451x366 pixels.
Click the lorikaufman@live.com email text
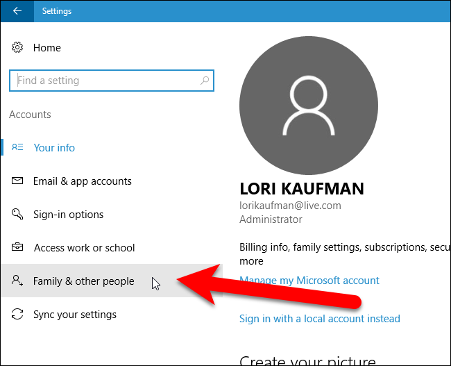click(290, 206)
